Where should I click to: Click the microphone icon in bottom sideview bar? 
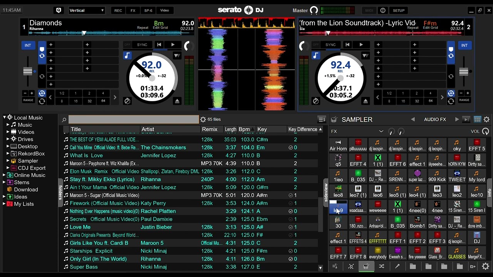click(397, 266)
